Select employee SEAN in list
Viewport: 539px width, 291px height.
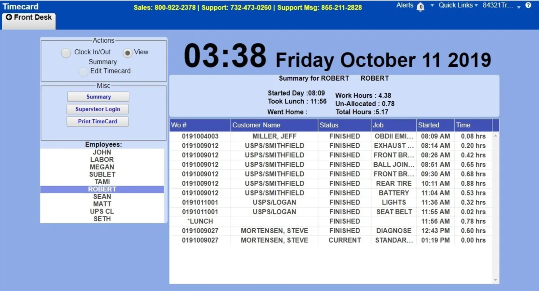(102, 196)
